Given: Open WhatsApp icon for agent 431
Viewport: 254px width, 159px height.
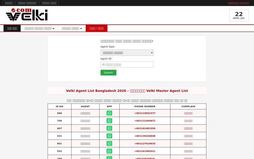Looking at the screenshot, I should point(109,136).
